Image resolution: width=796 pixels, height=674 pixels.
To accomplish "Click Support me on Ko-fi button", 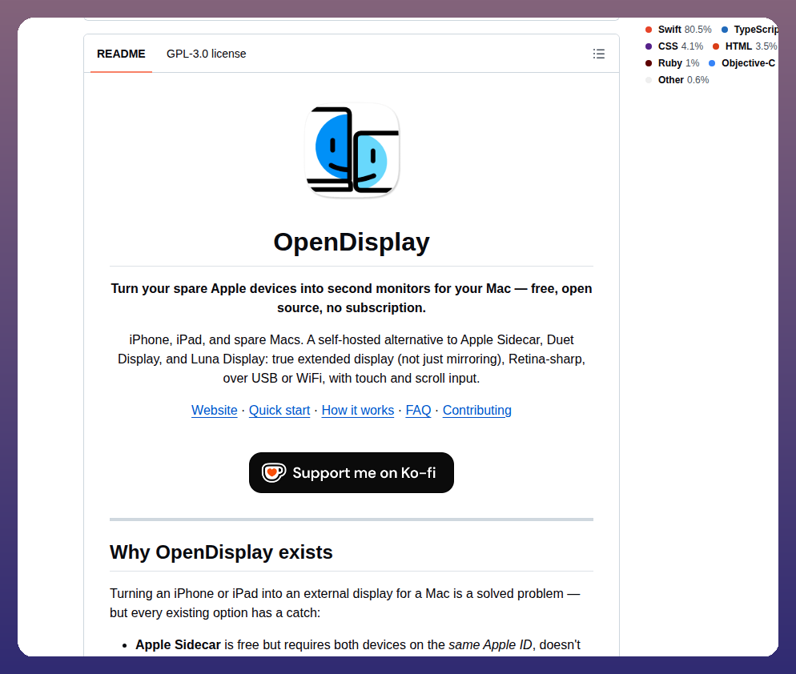I will point(352,472).
